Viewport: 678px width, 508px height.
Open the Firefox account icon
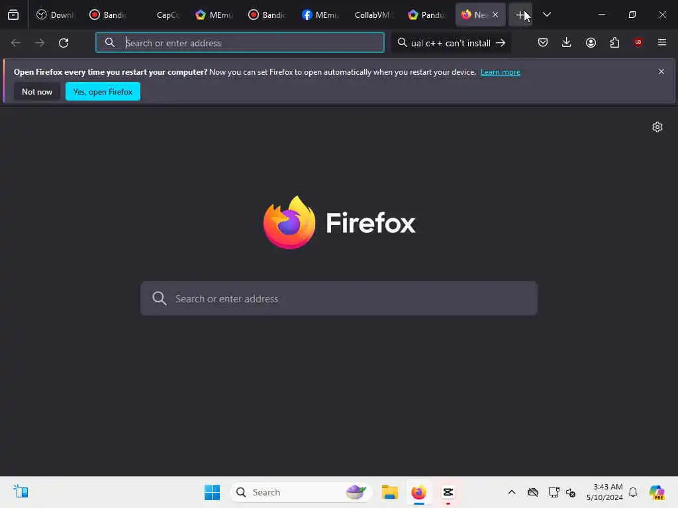(591, 42)
